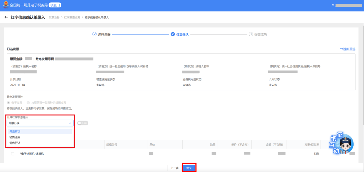This screenshot has height=172, width=364.
Task: Tick the checkbox for 电子计算机 row
Action: pos(12,154)
